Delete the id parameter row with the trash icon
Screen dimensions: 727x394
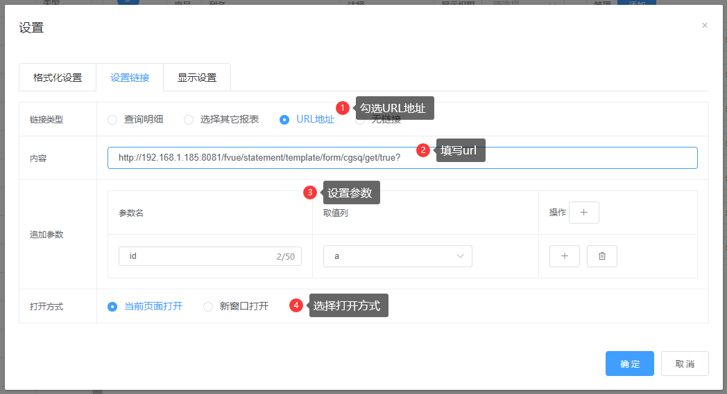pos(602,256)
